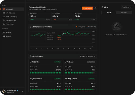The height and width of the screenshot is (95, 135).
Task: Click the verified badge next to Kolola Kehinde
Action: pos(17,90)
